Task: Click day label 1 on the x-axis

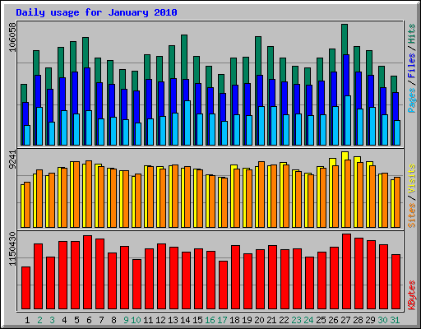Action: [27, 320]
